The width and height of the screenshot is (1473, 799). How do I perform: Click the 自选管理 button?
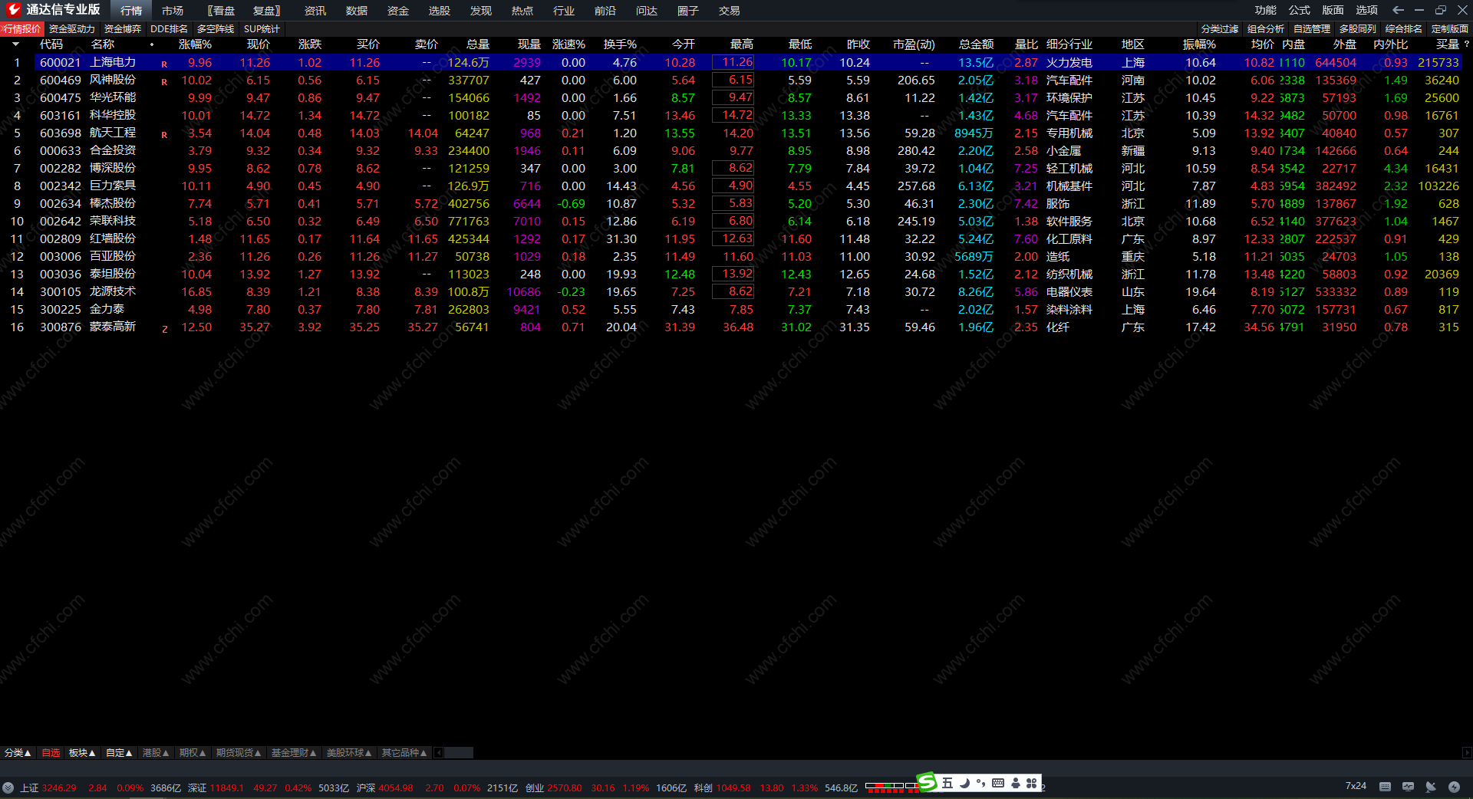(x=1312, y=29)
